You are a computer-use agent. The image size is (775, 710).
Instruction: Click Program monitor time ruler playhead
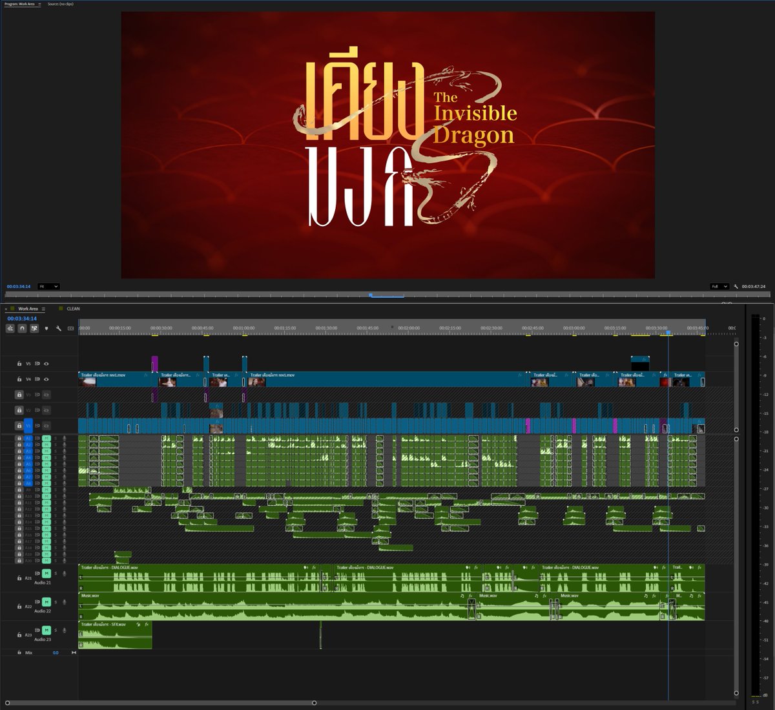pos(370,295)
